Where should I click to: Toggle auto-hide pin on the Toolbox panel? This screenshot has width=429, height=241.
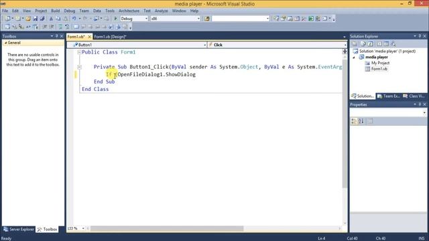(x=56, y=36)
